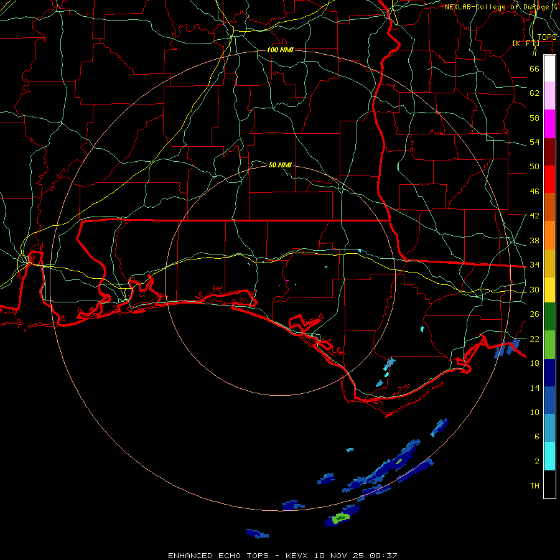Click the navy 18 legend swatch
The width and height of the screenshot is (560, 560).
(x=549, y=373)
